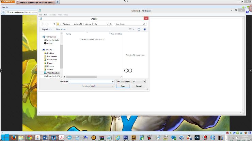
Task: Open the Encoding ANSI dropdown
Action: [x=103, y=86]
